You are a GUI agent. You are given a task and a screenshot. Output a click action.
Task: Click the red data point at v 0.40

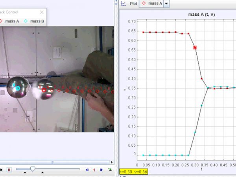point(201,79)
